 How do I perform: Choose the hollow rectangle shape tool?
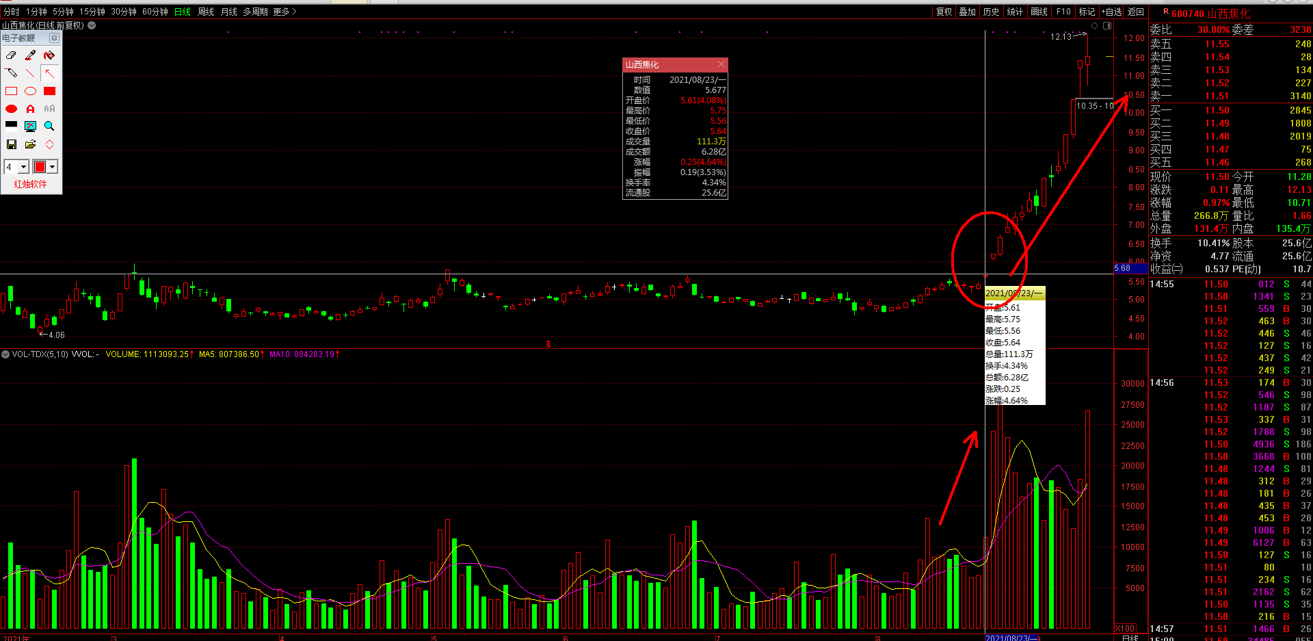[11, 91]
